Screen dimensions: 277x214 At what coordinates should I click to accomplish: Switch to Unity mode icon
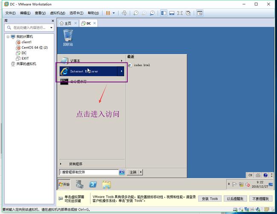point(188,13)
